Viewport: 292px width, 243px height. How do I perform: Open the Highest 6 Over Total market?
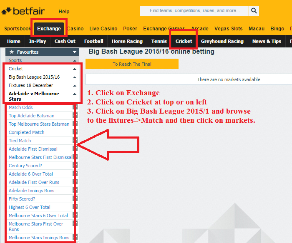30,207
